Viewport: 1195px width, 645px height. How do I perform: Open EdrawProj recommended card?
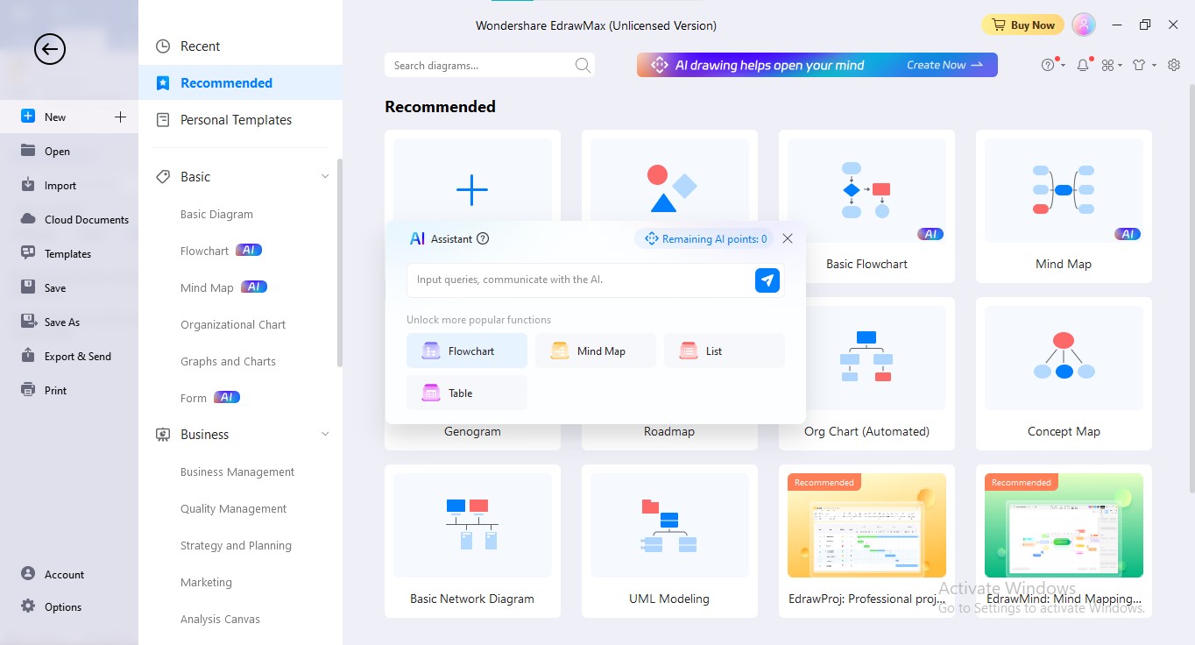[866, 542]
